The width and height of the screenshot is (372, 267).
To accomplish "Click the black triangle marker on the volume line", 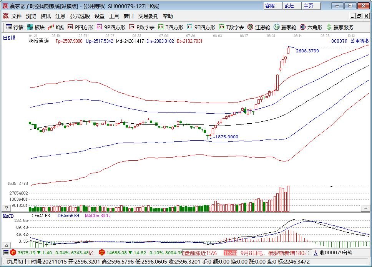I will [x=331, y=186].
